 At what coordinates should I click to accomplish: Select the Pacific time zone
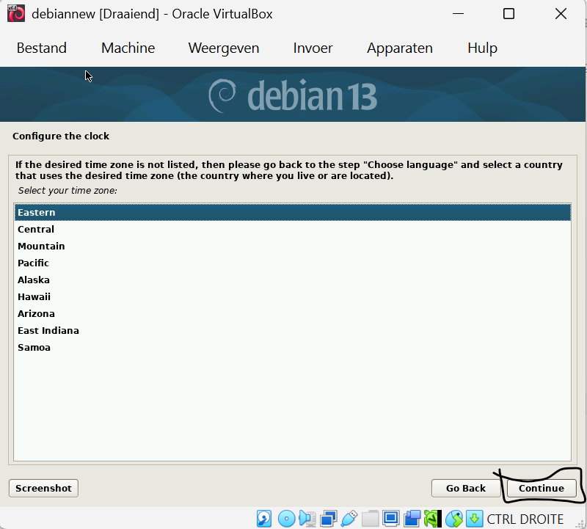(292, 263)
